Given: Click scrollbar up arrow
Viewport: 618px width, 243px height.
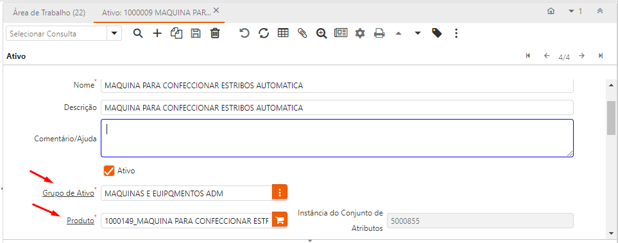Looking at the screenshot, I should click(612, 85).
